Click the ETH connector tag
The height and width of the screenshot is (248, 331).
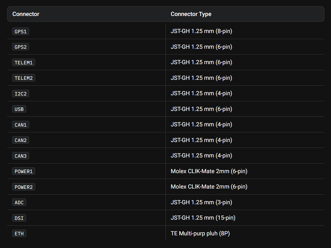click(19, 234)
